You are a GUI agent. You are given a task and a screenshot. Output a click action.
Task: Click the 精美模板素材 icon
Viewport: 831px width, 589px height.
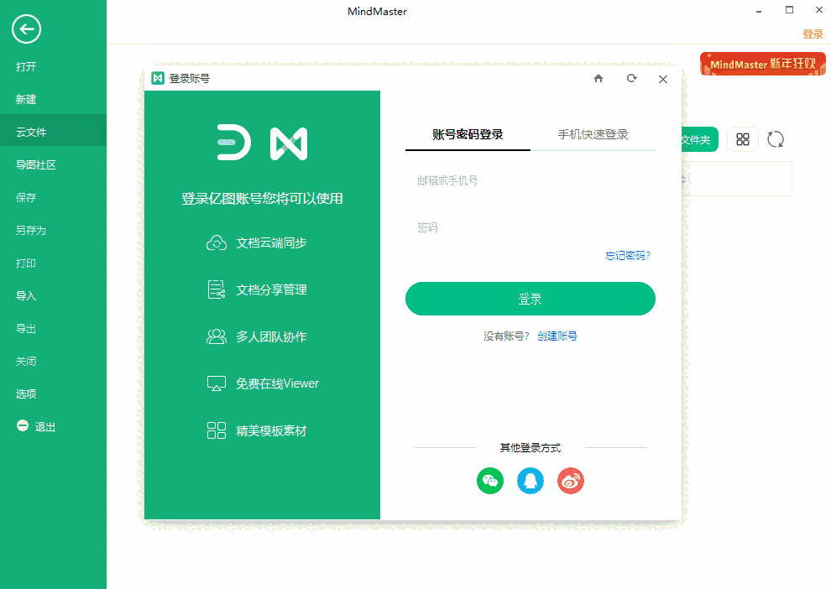[x=217, y=430]
